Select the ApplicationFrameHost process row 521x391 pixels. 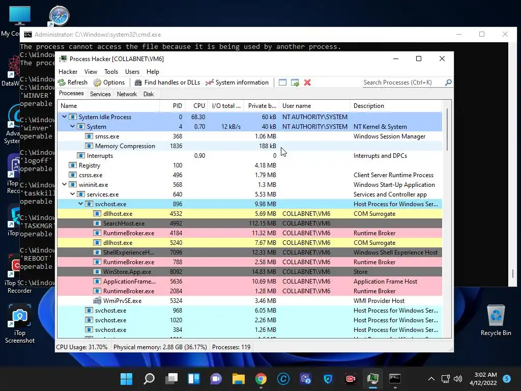pos(249,281)
